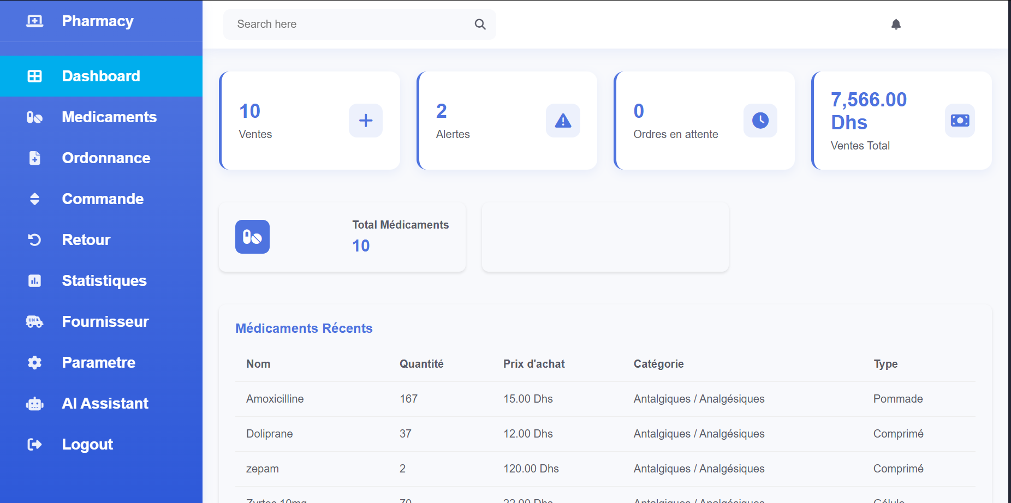Image resolution: width=1011 pixels, height=503 pixels.
Task: Click the search magnifier icon
Action: [480, 24]
